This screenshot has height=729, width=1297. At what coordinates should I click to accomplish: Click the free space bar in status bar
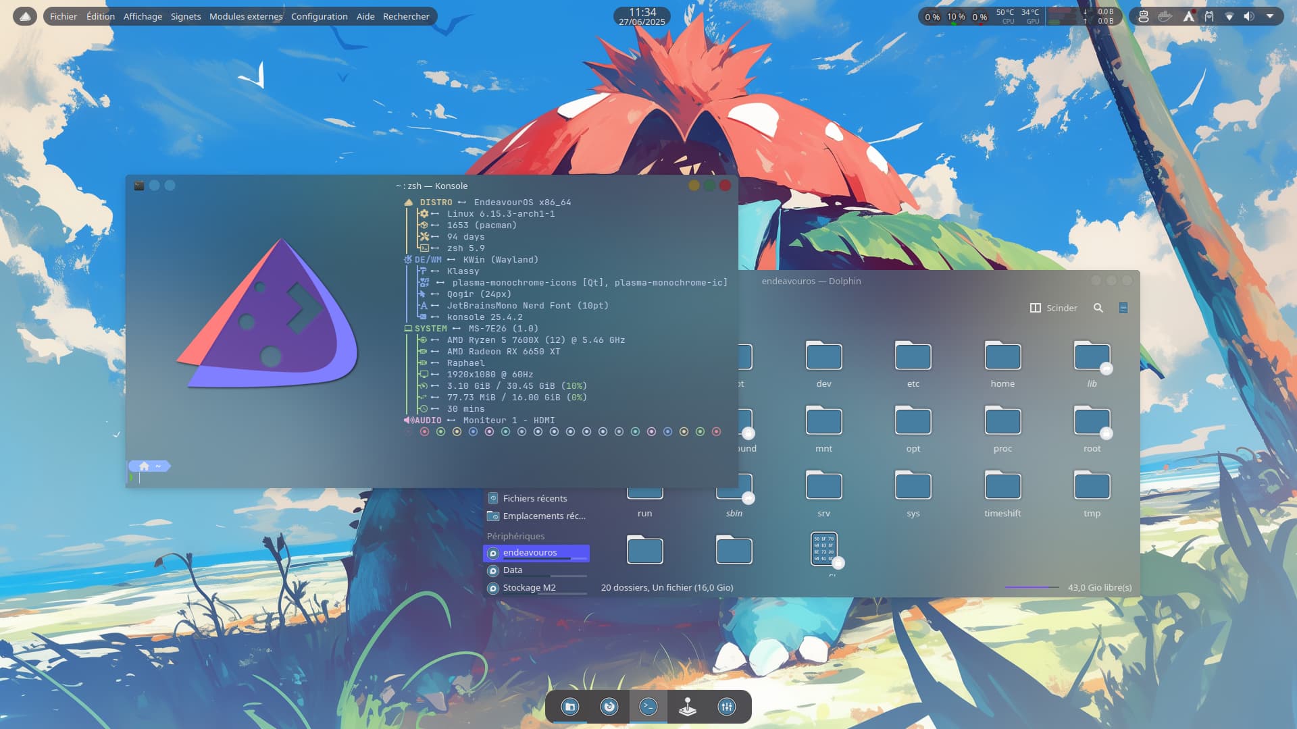click(x=1032, y=587)
